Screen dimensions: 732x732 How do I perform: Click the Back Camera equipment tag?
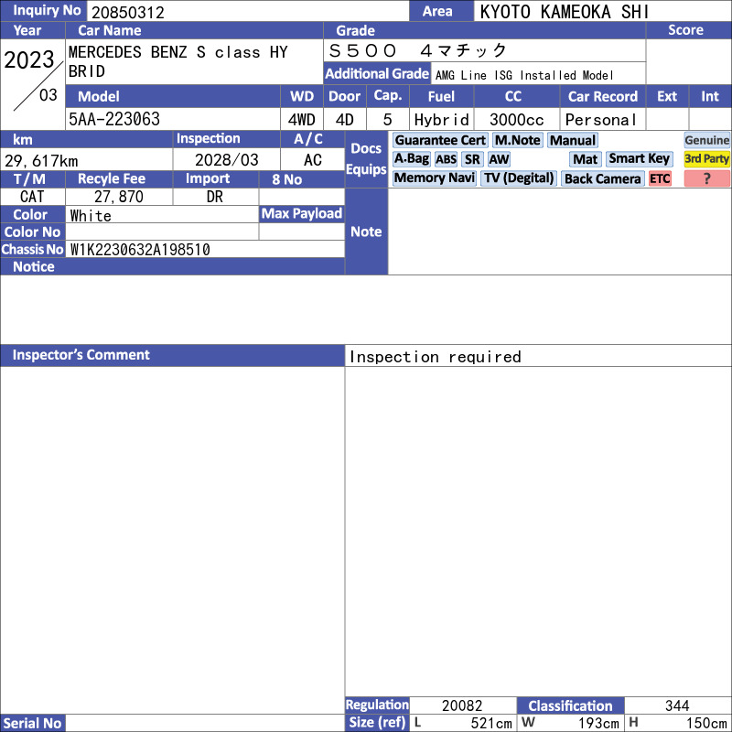[x=602, y=178]
